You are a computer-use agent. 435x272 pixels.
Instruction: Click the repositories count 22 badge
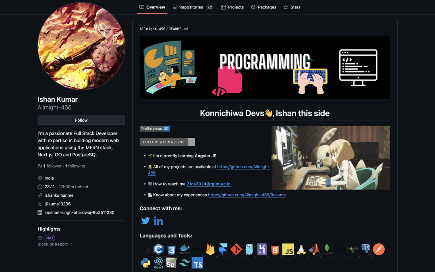click(210, 7)
